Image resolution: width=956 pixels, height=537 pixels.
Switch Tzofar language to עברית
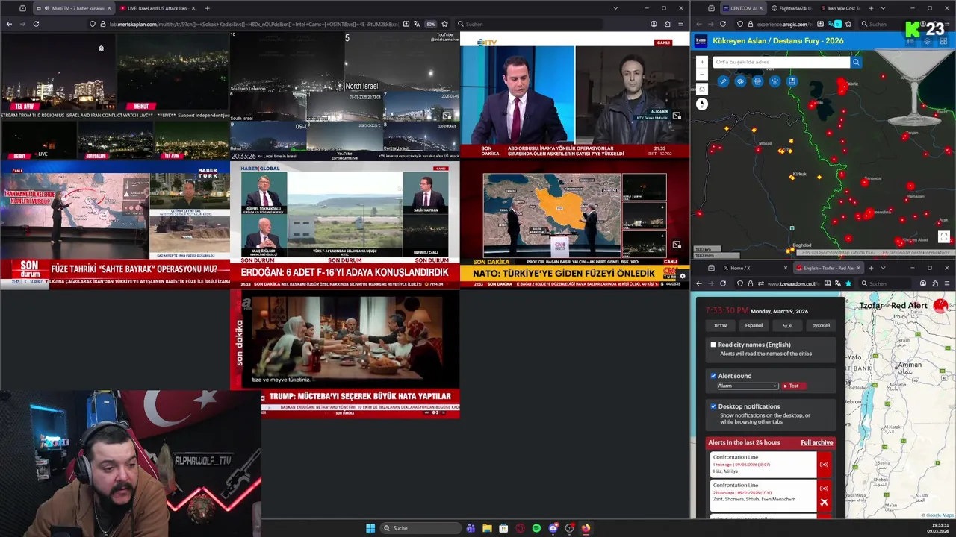(x=720, y=325)
